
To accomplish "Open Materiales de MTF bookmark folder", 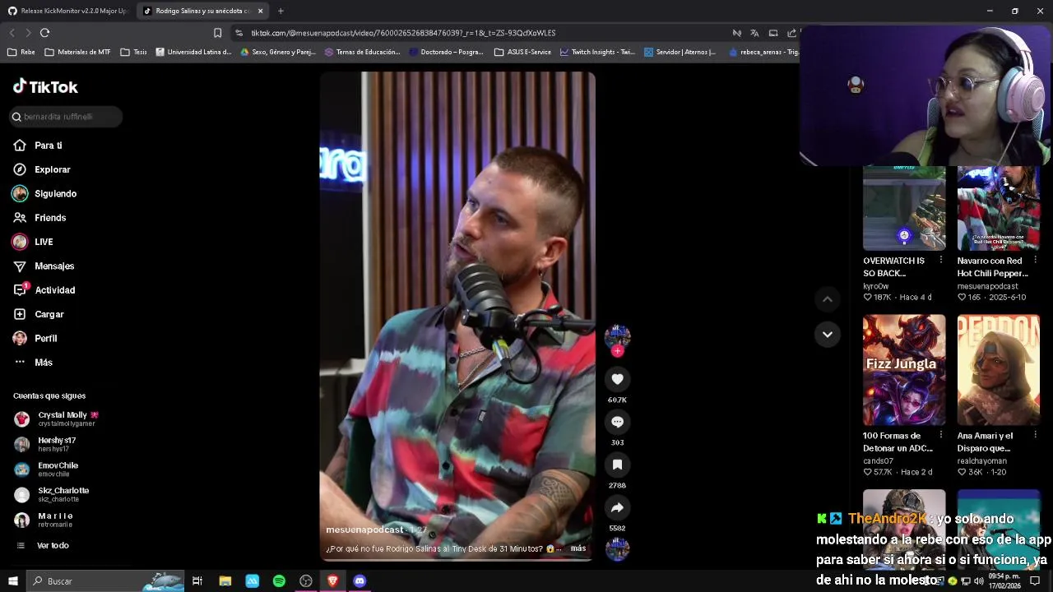I will [77, 52].
